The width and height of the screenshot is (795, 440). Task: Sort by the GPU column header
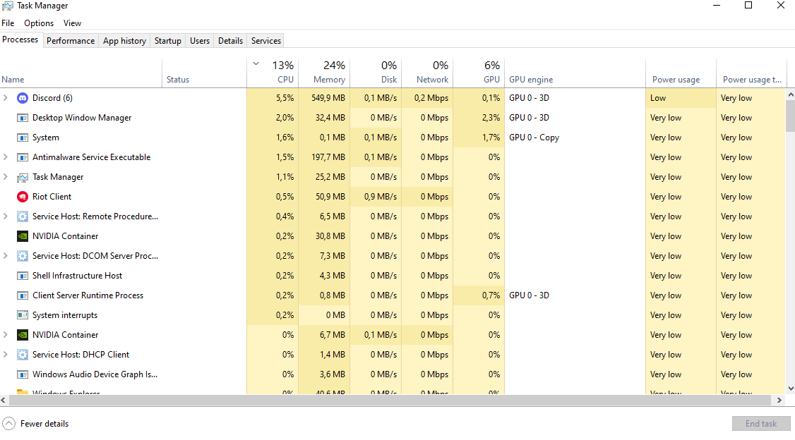pos(479,73)
